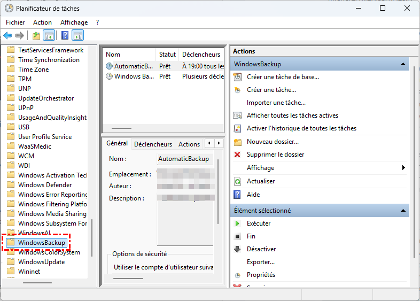Select the Wininet folder
The image size is (420, 301).
click(x=29, y=272)
